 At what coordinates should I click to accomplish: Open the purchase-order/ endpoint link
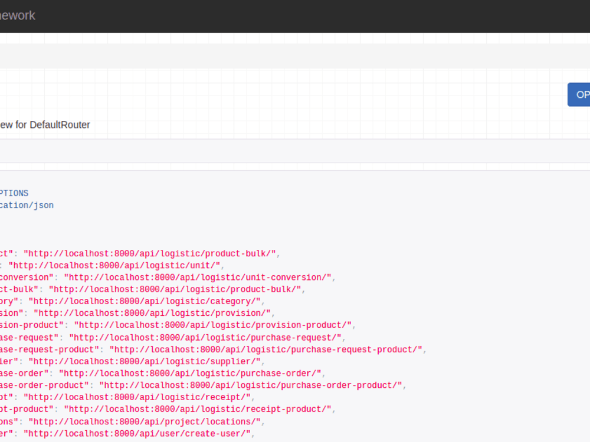click(x=190, y=374)
